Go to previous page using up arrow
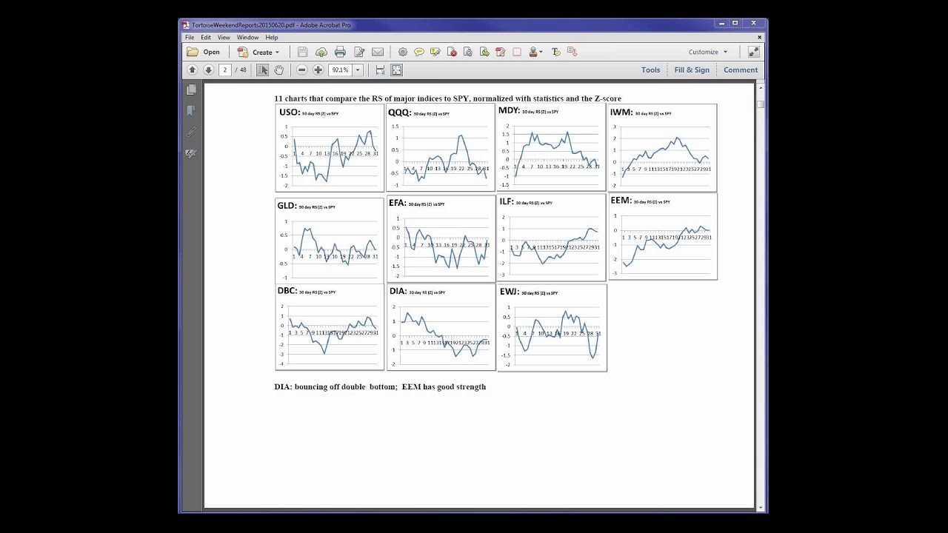The width and height of the screenshot is (948, 533). (192, 70)
